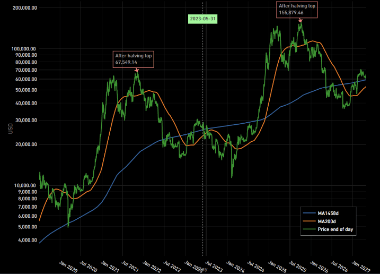Click the dashed vertical line at mid-2023

(x=204, y=159)
